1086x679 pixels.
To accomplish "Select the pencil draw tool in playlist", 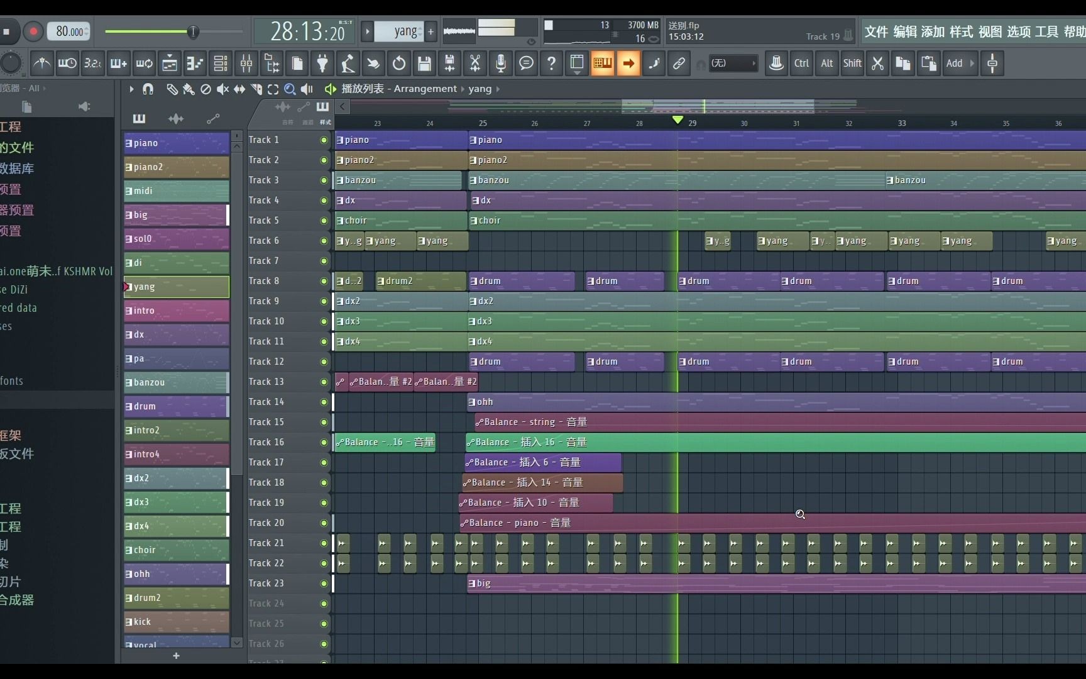I will [172, 89].
